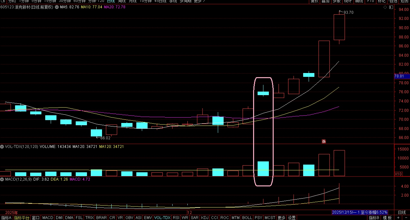Choose the VR indicator tab
The image size is (410, 220).
(x=121, y=218)
